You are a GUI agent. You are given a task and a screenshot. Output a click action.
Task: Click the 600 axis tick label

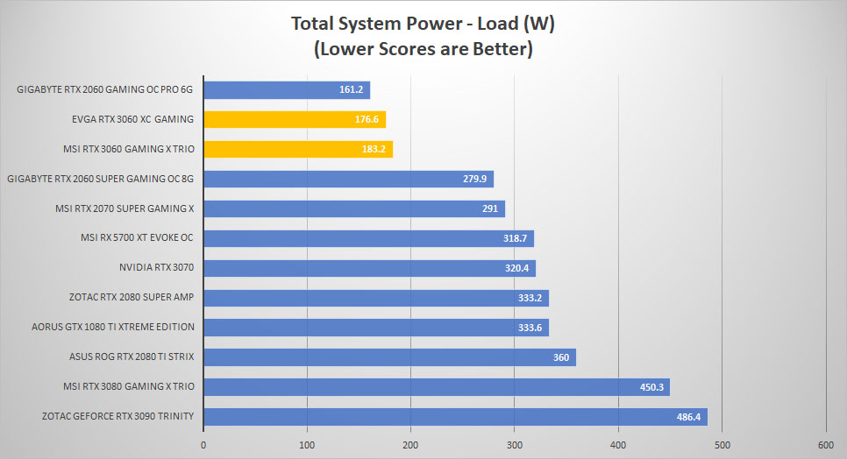click(x=826, y=445)
